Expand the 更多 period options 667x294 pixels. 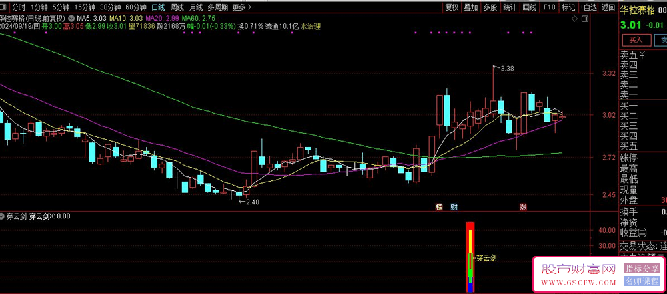pyautogui.click(x=241, y=7)
